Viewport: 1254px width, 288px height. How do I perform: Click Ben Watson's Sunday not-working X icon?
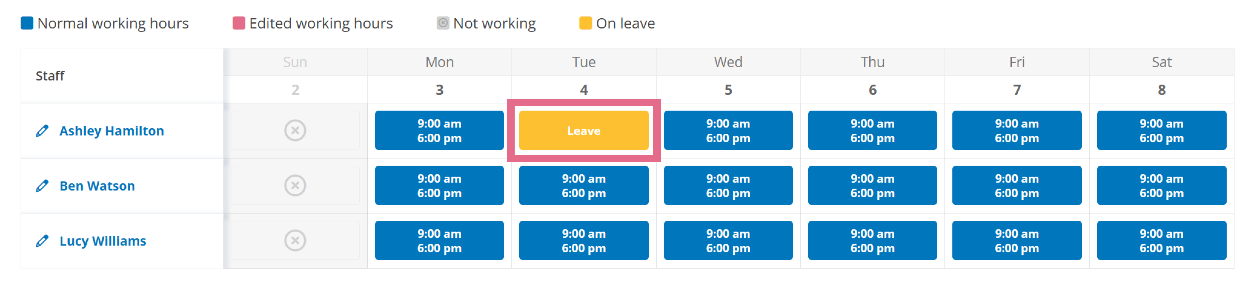pos(295,185)
